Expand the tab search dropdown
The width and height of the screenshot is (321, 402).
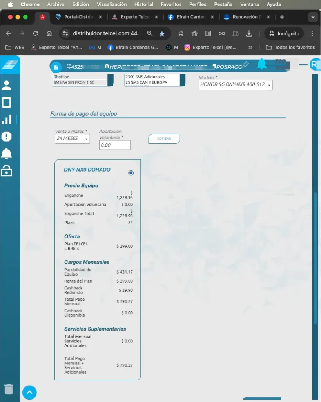pyautogui.click(x=313, y=17)
